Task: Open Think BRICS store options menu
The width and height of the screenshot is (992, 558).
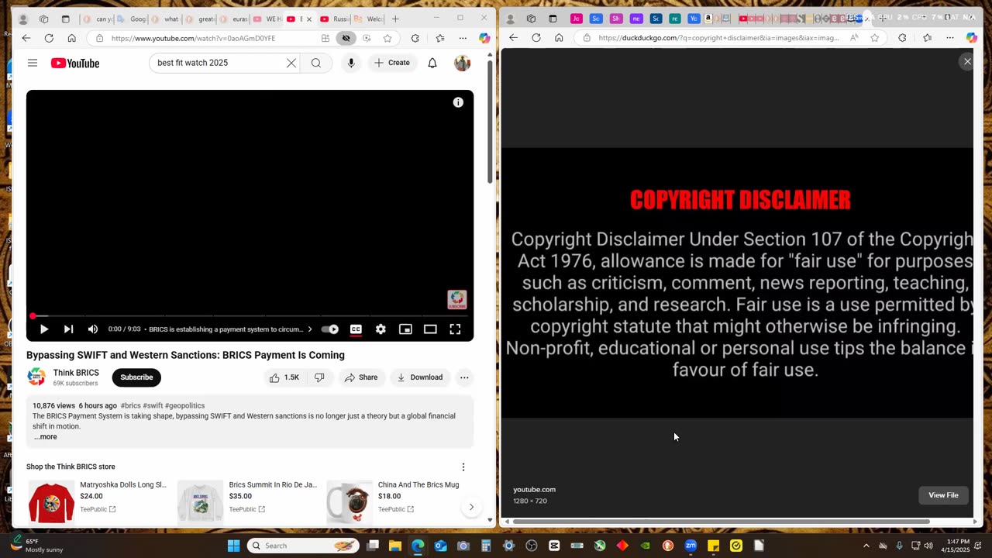Action: (463, 467)
